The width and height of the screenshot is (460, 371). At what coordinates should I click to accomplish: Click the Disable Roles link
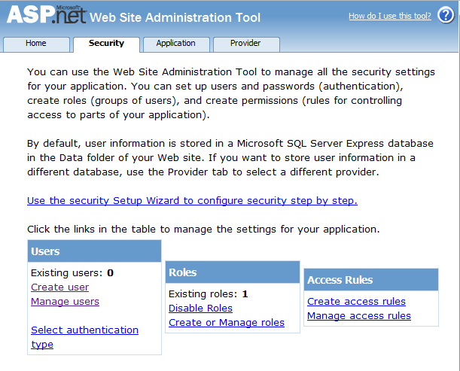pos(200,309)
